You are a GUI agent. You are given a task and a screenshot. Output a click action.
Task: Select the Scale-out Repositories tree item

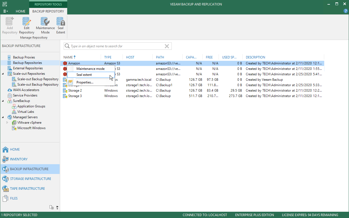point(29,74)
